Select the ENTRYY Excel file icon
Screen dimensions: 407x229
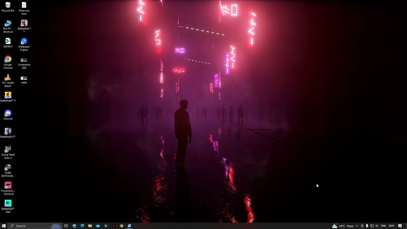tap(8, 43)
